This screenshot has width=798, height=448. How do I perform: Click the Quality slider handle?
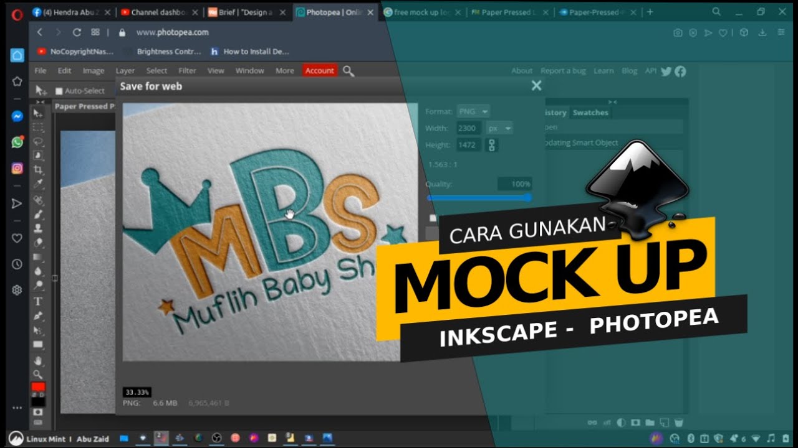(x=528, y=198)
